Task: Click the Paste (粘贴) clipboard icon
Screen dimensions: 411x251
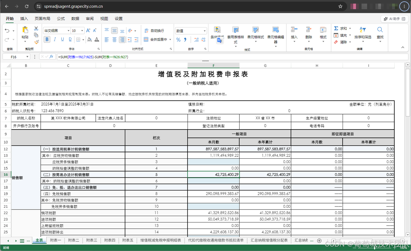Action: click(x=25, y=30)
